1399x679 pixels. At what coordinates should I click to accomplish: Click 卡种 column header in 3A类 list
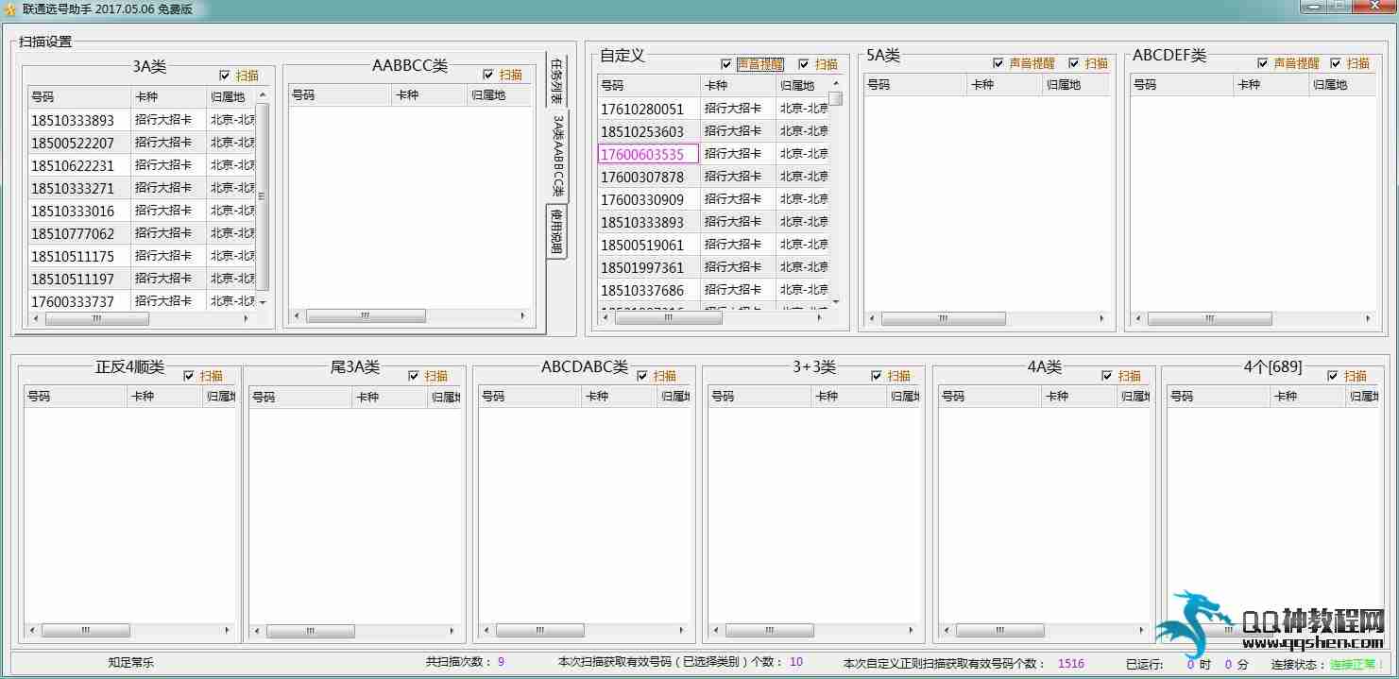tap(169, 96)
